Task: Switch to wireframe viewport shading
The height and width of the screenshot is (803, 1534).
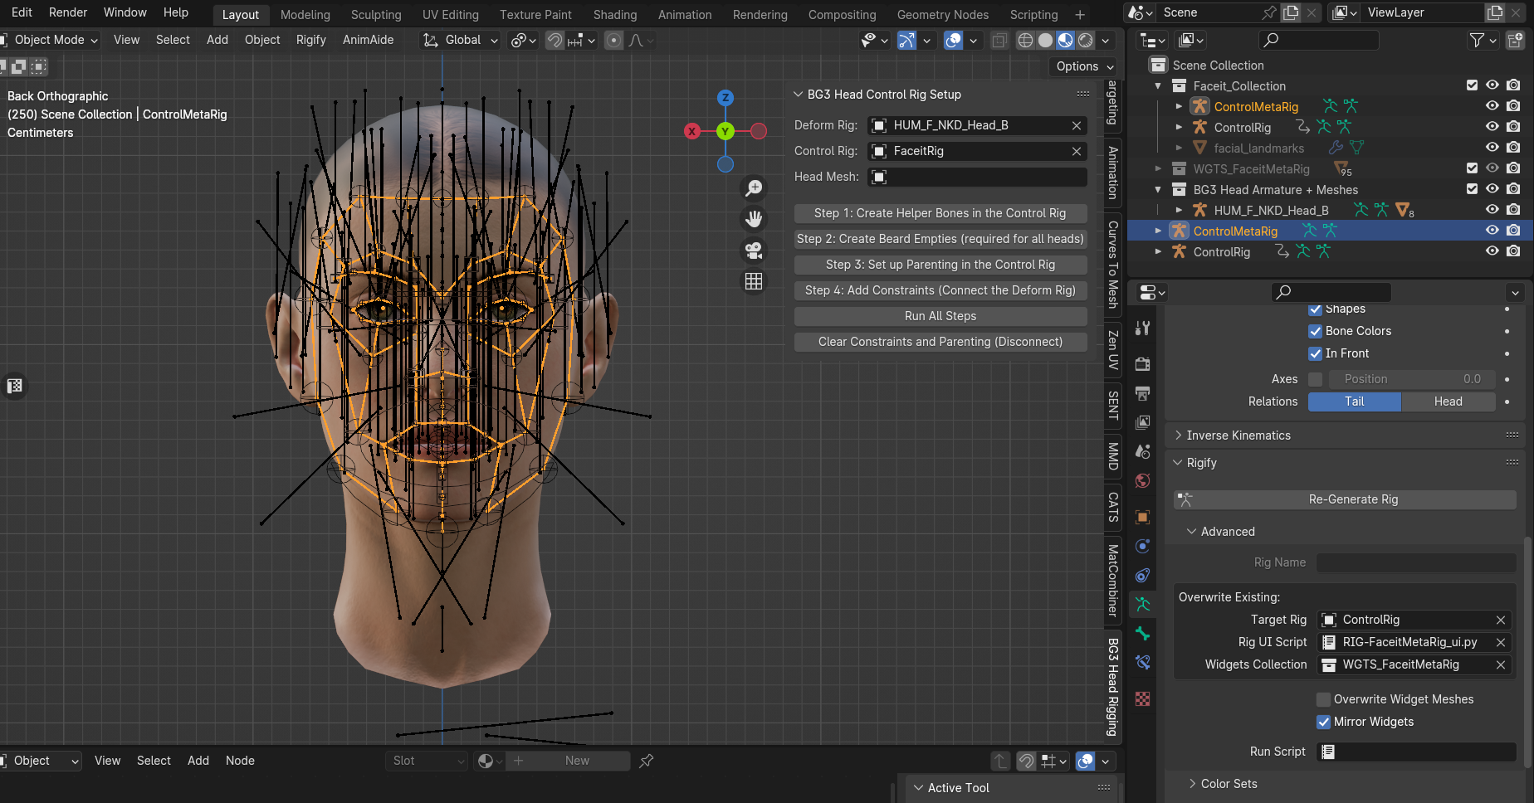Action: [1026, 40]
